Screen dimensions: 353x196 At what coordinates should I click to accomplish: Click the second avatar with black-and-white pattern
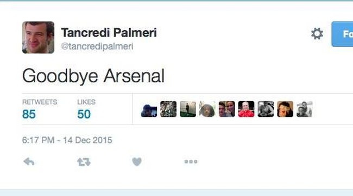[x=168, y=109]
